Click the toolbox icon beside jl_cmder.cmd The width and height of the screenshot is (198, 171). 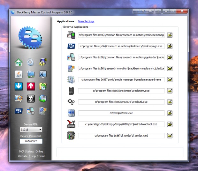(71, 136)
